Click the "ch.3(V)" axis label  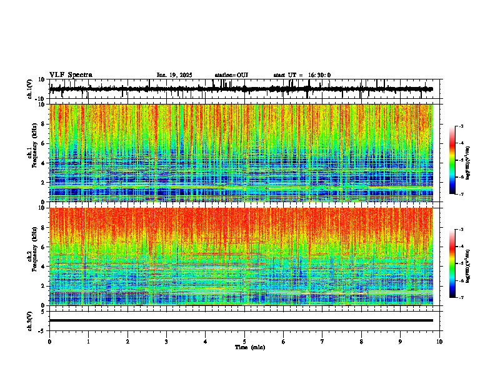29,321
